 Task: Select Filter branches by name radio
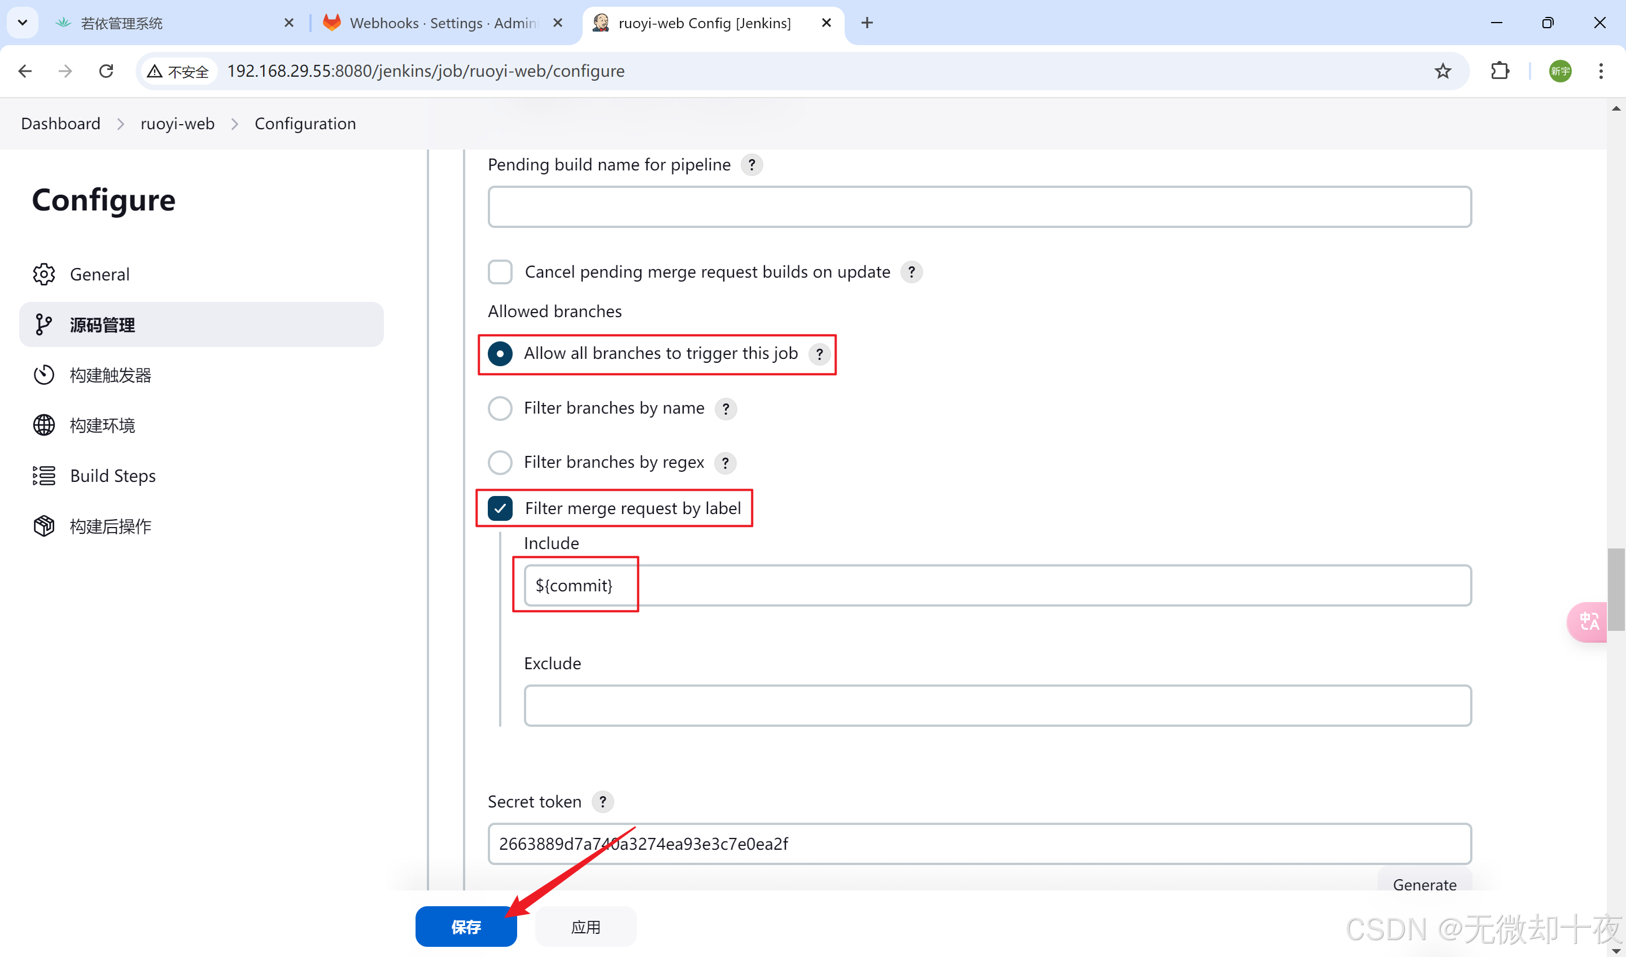tap(500, 408)
